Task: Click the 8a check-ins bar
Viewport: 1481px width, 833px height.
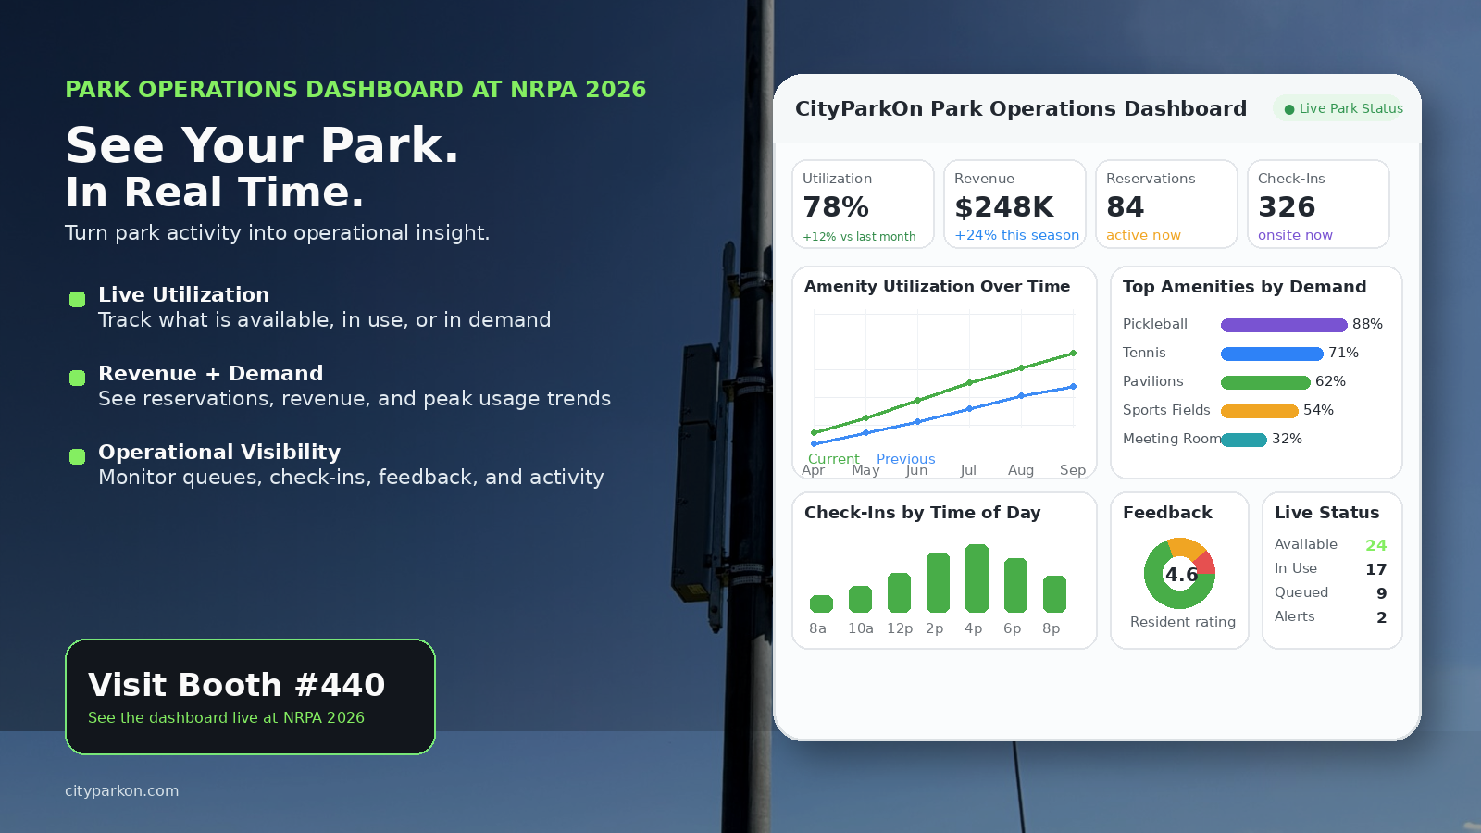Action: coord(821,603)
